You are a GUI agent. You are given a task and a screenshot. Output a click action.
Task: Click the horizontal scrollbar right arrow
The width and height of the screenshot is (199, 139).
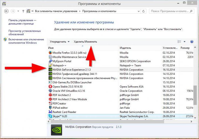(x=191, y=121)
